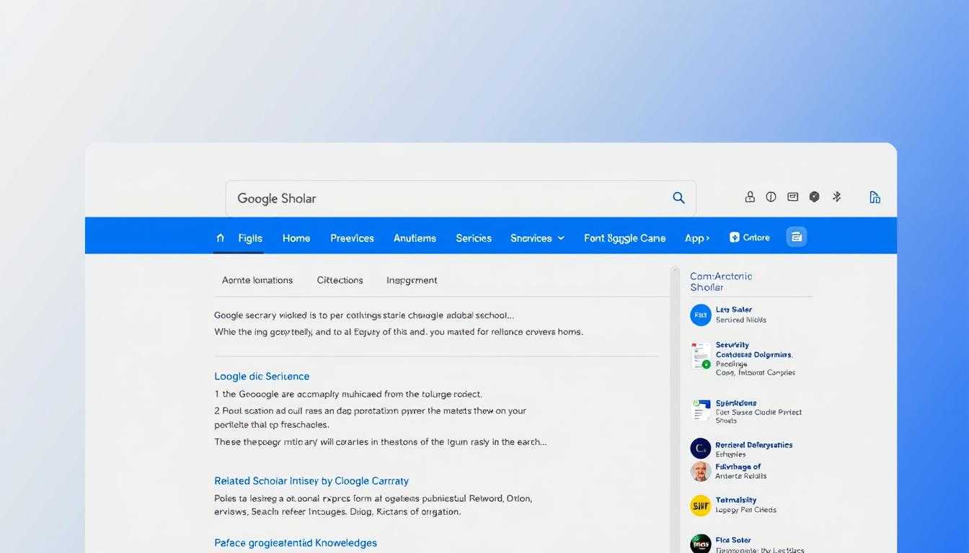Click the Com:Arctenic Shollar sidebar heading
The width and height of the screenshot is (969, 553).
pyautogui.click(x=721, y=282)
